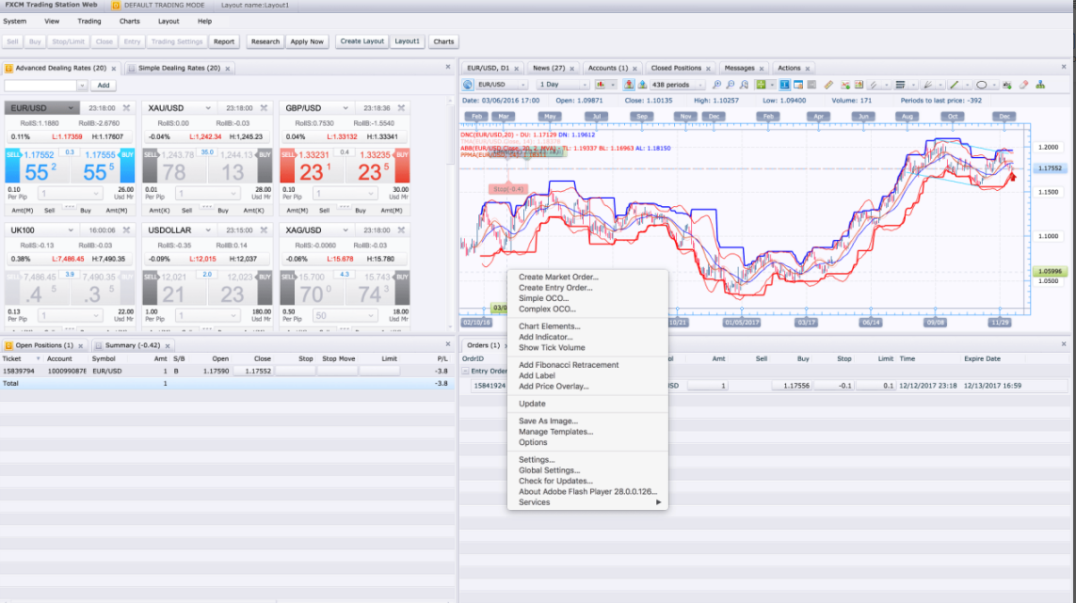Click the blue text cursor icon

pos(784,85)
